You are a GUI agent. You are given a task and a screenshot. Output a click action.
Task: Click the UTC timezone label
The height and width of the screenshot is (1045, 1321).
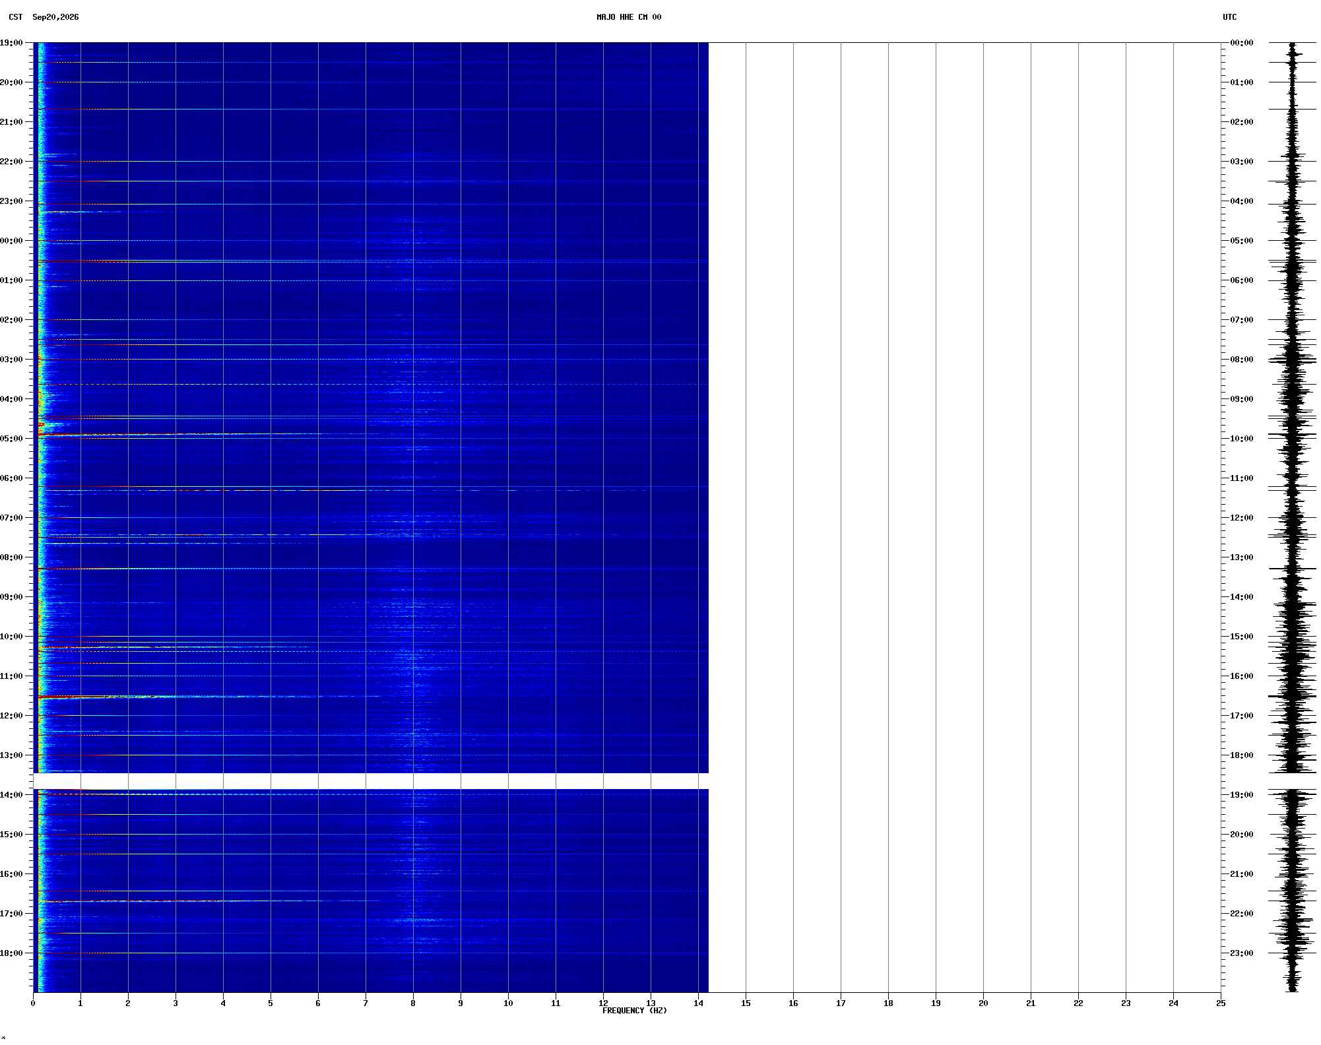pyautogui.click(x=1229, y=17)
